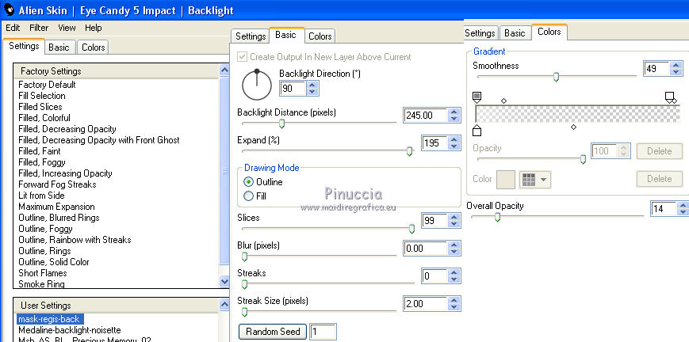
Task: Select Medaline-backlight-noisette user setting
Action: click(70, 329)
